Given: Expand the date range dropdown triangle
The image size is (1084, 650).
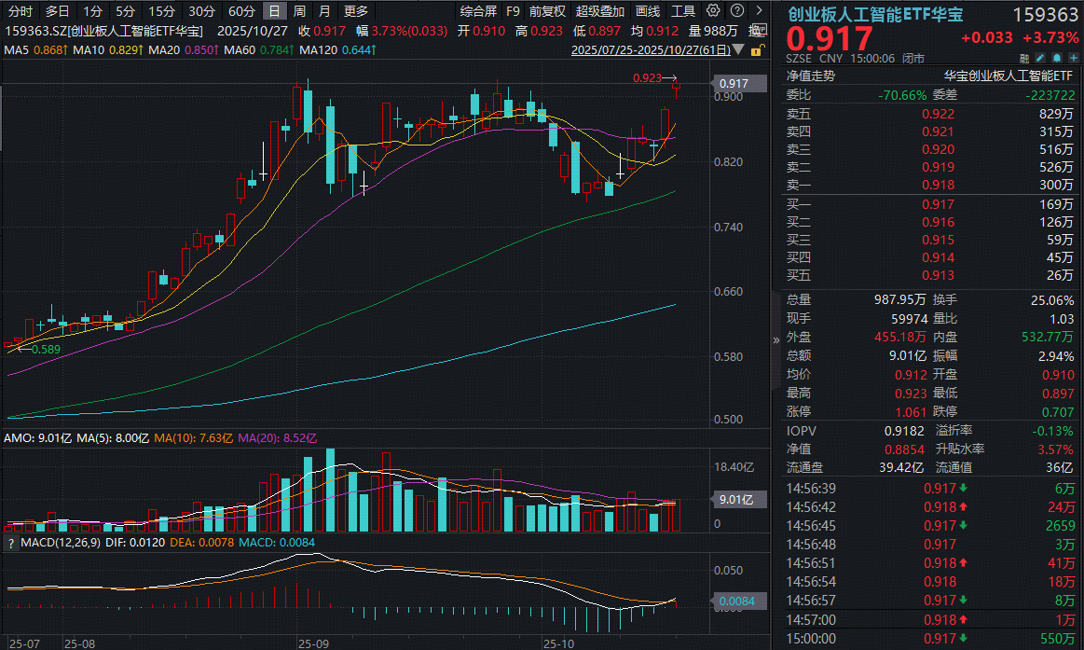Looking at the screenshot, I should click(739, 48).
